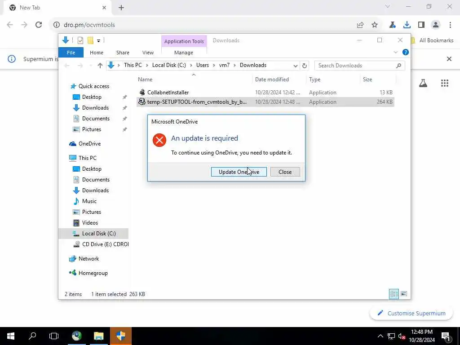Select the Manage tab under Application Tools

click(x=184, y=53)
